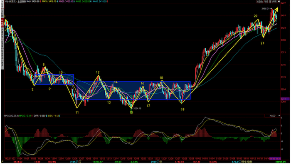Click the collapse arrow icon at top right

(x=279, y=1)
